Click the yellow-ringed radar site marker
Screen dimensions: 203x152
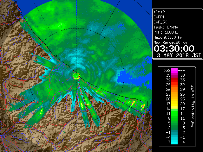click(76, 76)
